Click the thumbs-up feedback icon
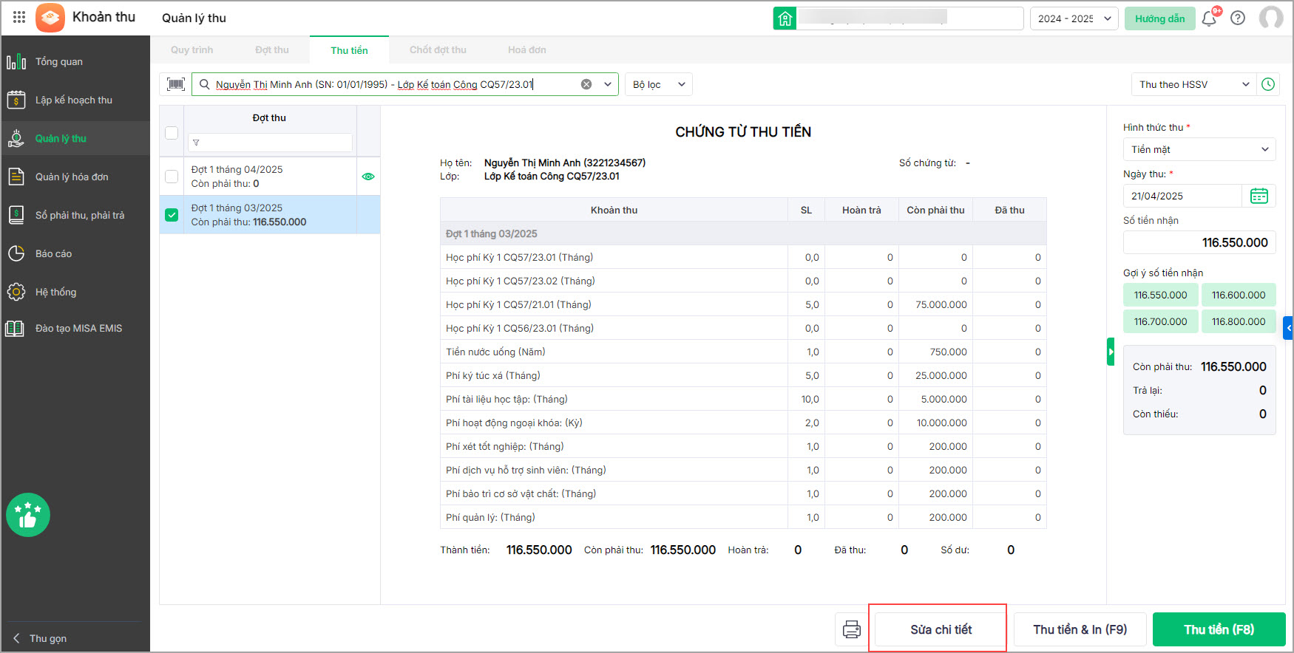Image resolution: width=1294 pixels, height=653 pixels. click(x=28, y=515)
